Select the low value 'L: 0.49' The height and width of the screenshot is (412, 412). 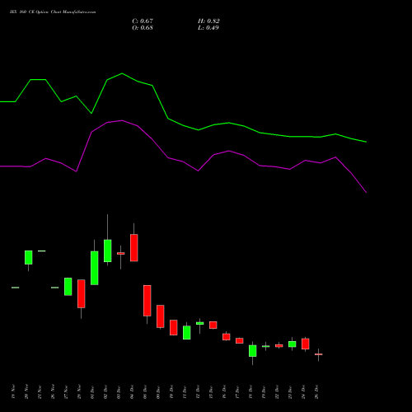click(x=208, y=28)
